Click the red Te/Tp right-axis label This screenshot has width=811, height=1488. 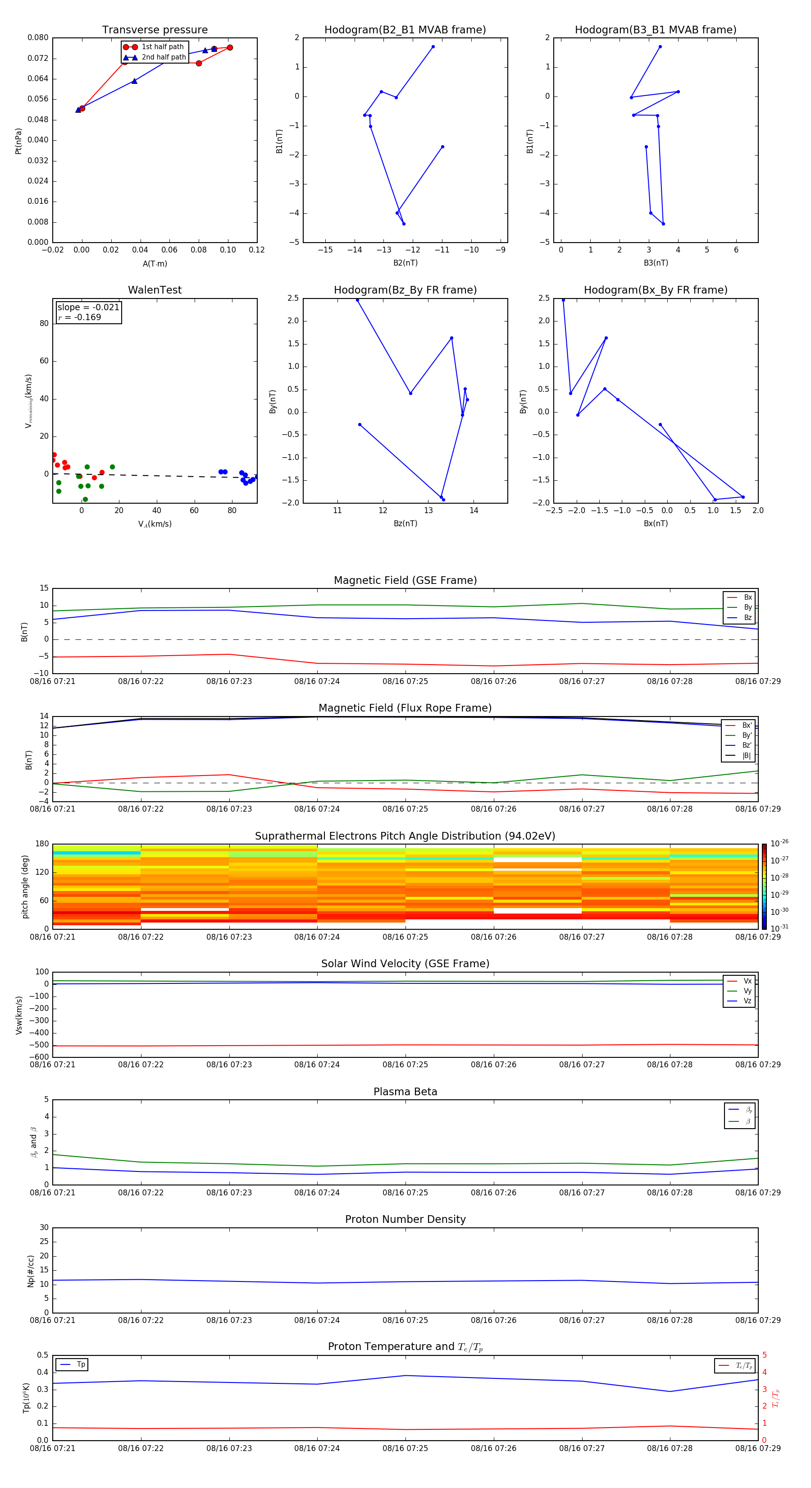coord(776,1398)
